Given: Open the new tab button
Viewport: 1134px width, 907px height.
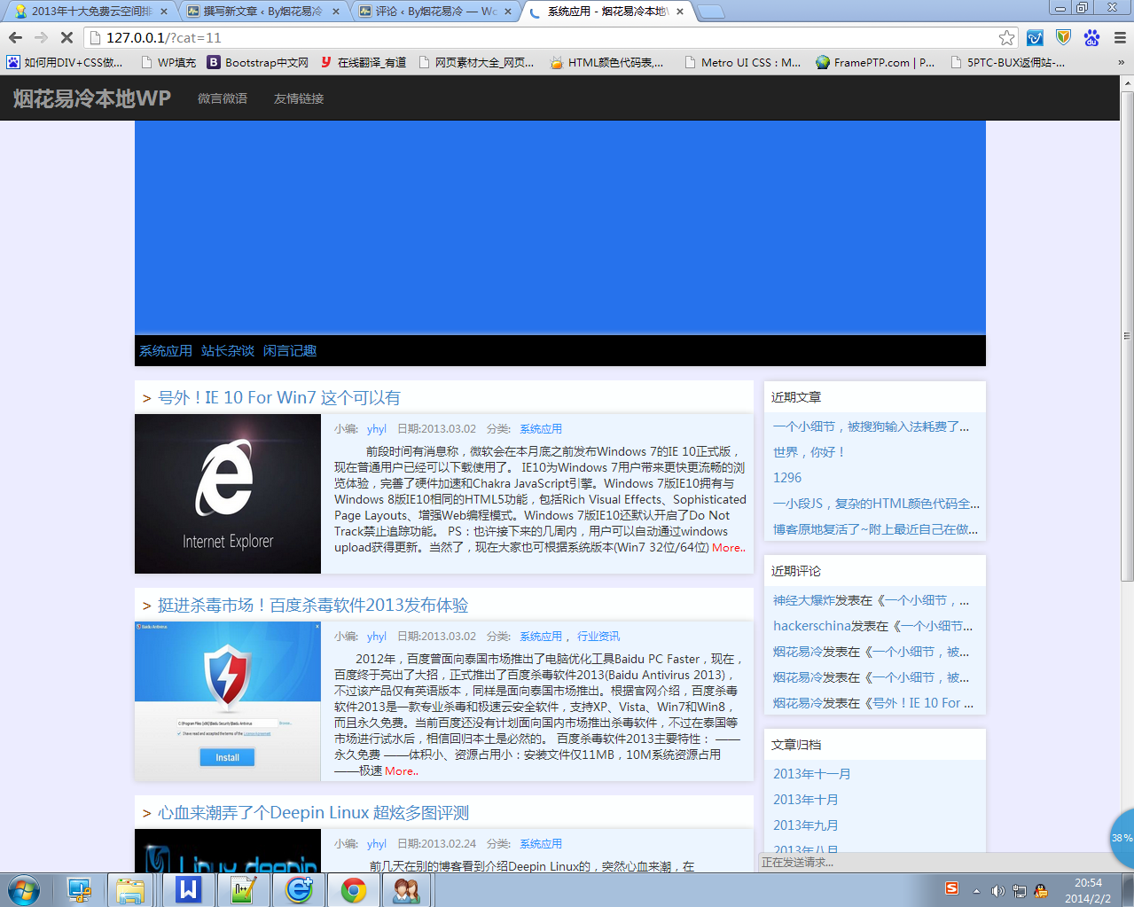Looking at the screenshot, I should pyautogui.click(x=711, y=12).
